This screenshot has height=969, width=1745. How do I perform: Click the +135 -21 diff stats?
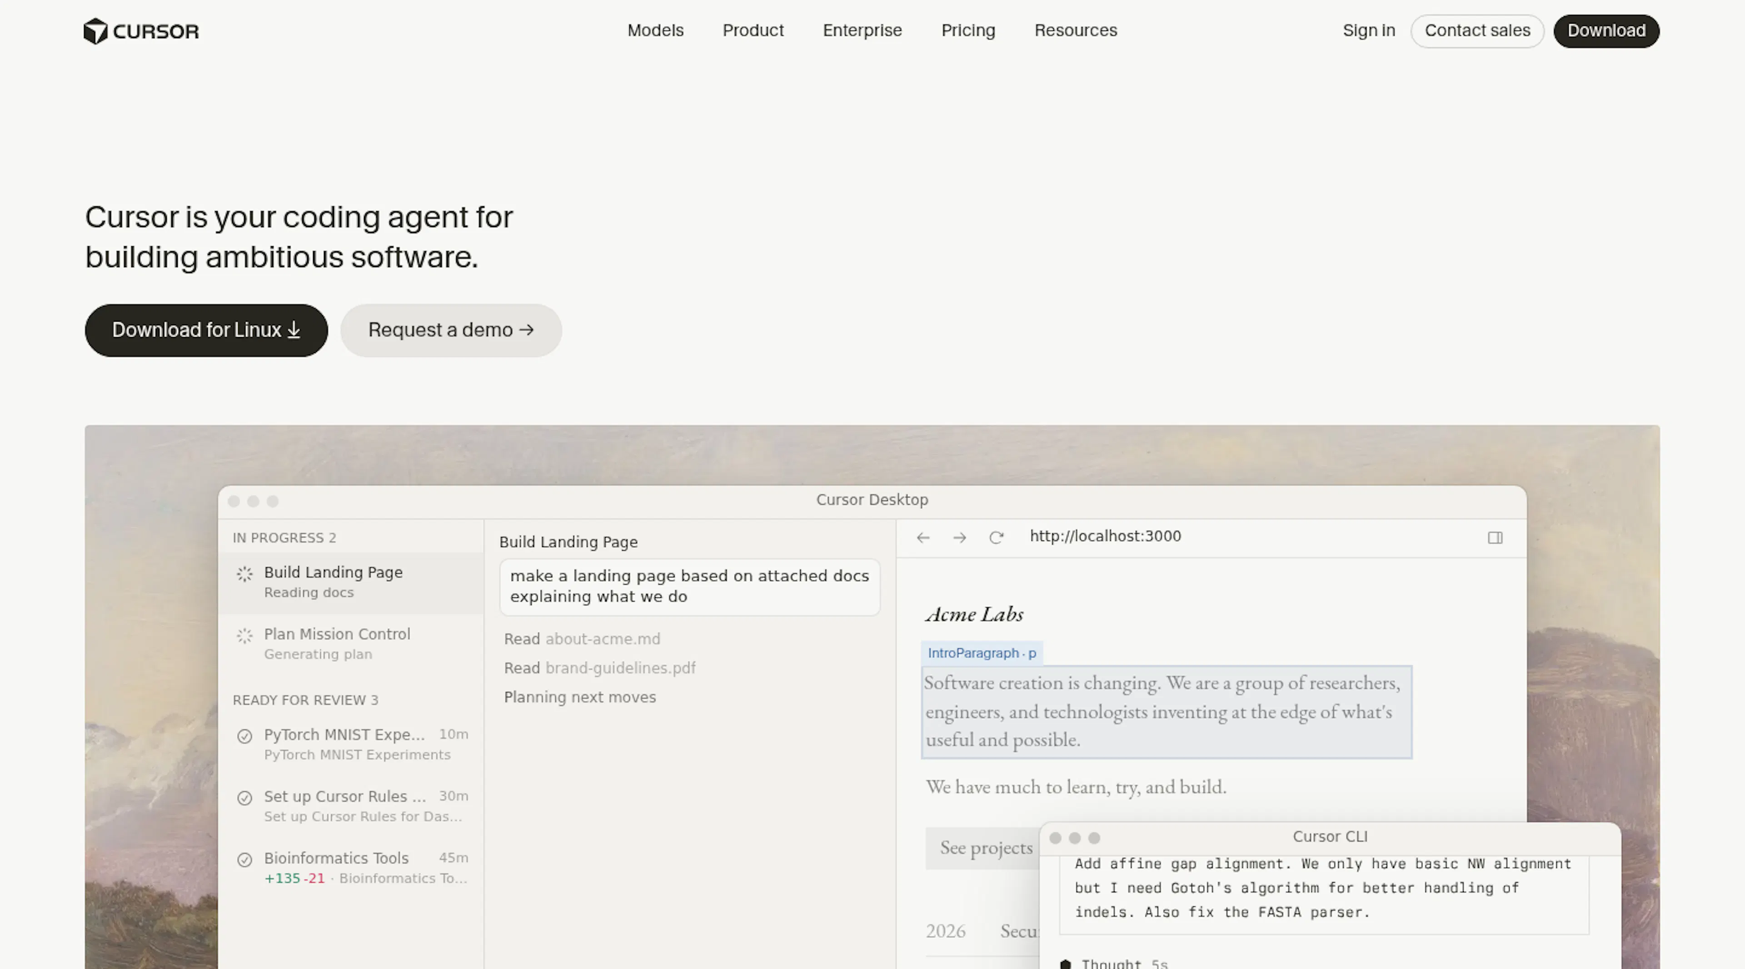click(x=294, y=878)
